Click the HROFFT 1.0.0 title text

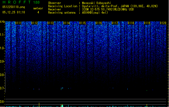[x=21, y=2]
